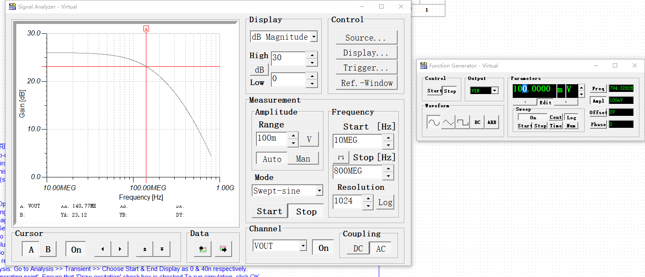Click the Data export icon button
645x277 pixels.
coord(223,249)
